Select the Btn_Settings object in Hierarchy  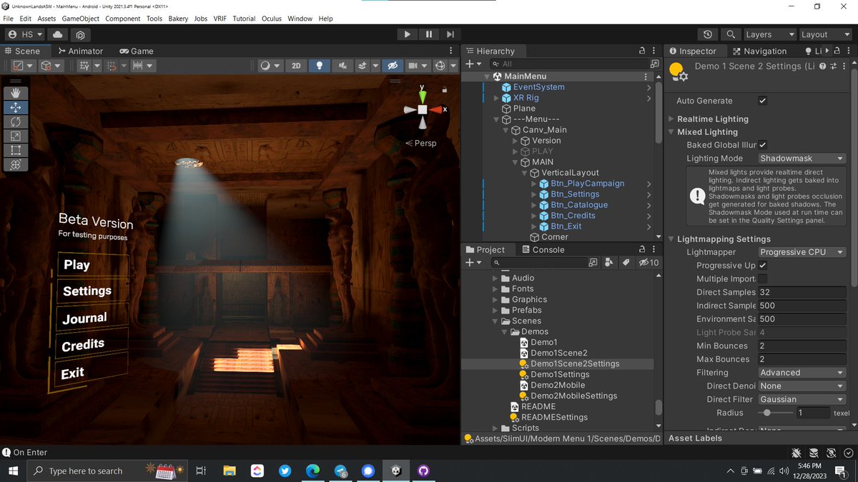(x=574, y=194)
